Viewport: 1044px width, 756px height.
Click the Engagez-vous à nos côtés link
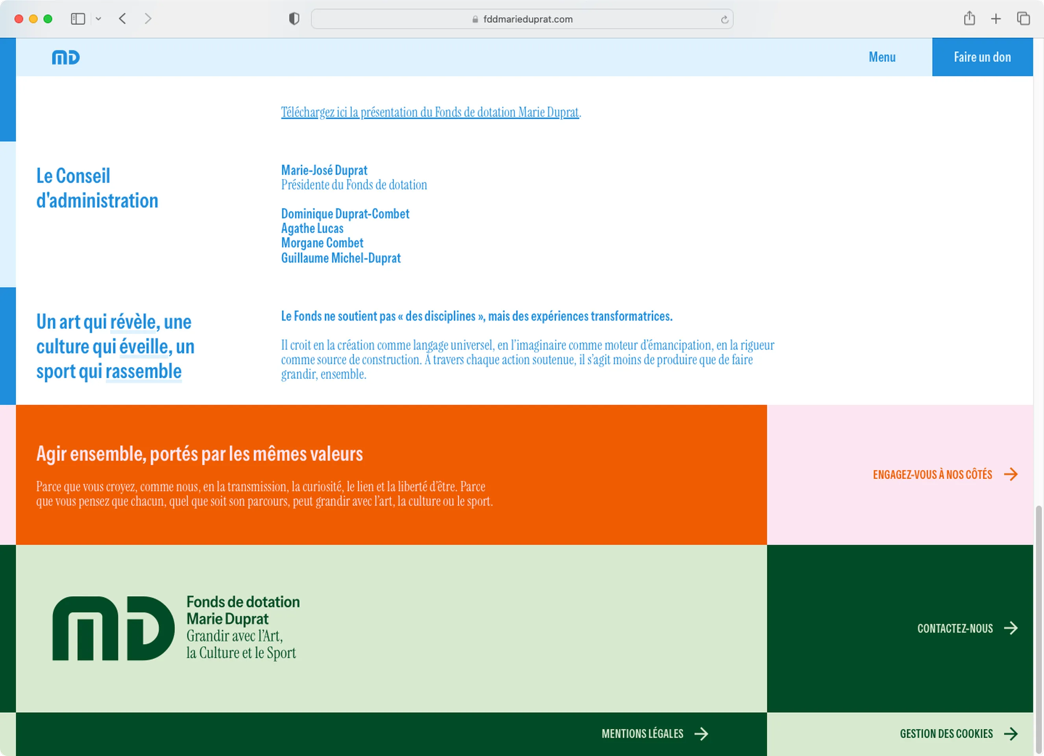coord(932,474)
